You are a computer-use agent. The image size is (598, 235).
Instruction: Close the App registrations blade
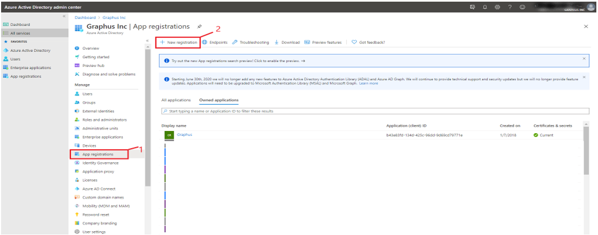pos(586,26)
